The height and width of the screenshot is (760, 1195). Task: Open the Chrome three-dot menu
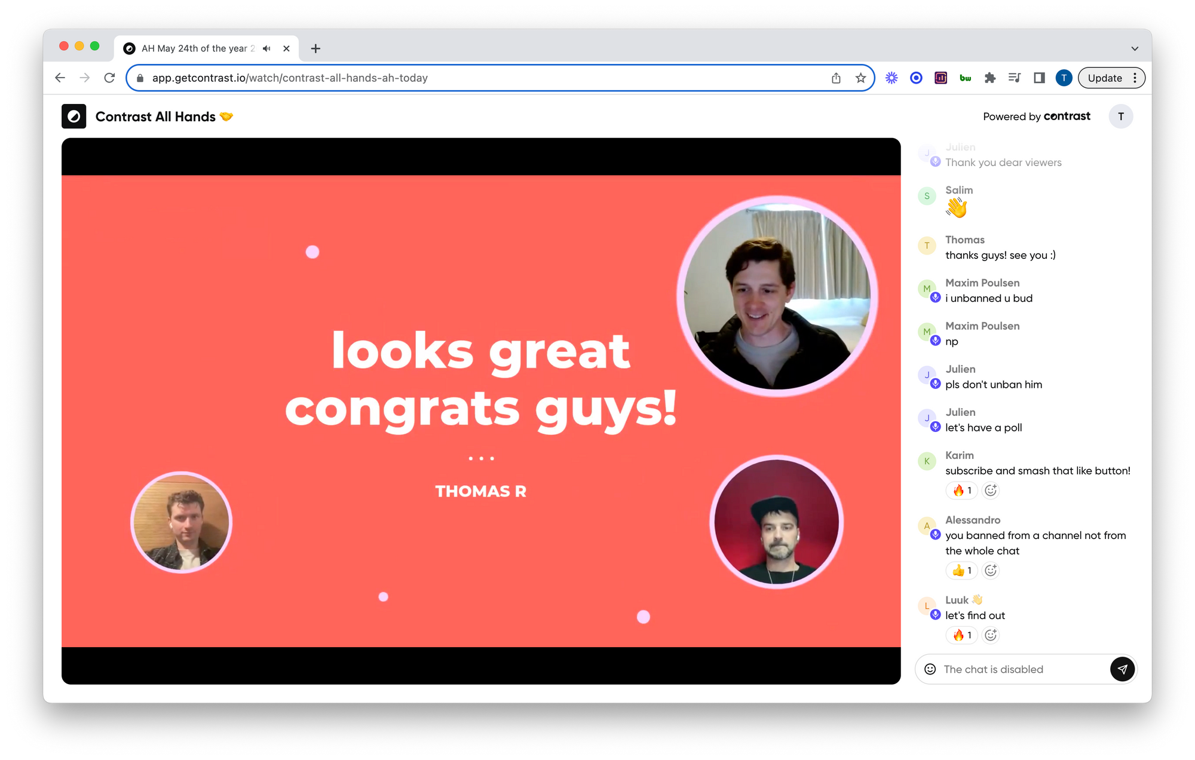(x=1135, y=78)
